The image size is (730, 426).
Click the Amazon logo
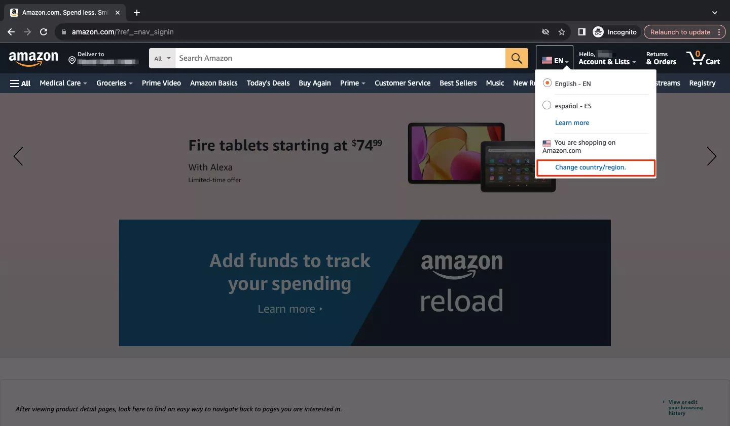(33, 58)
